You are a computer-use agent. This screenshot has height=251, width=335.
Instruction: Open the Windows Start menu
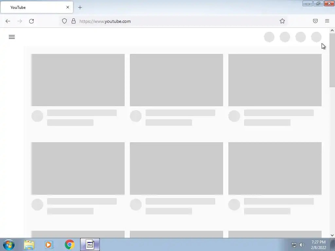click(x=9, y=244)
